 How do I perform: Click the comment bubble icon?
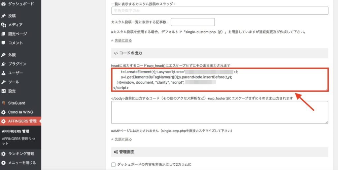point(3,43)
